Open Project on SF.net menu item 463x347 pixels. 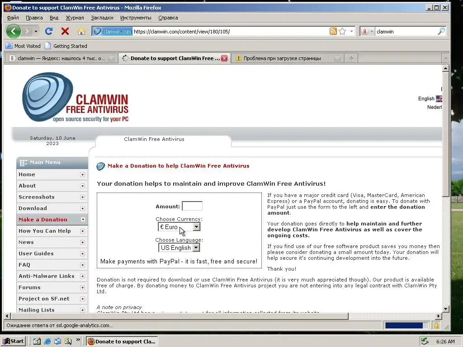pos(52,299)
